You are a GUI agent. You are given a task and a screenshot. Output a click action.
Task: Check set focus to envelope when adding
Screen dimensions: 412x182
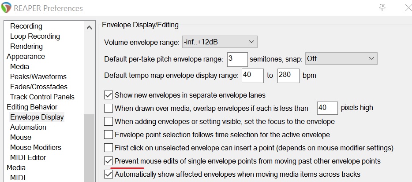[x=109, y=121]
